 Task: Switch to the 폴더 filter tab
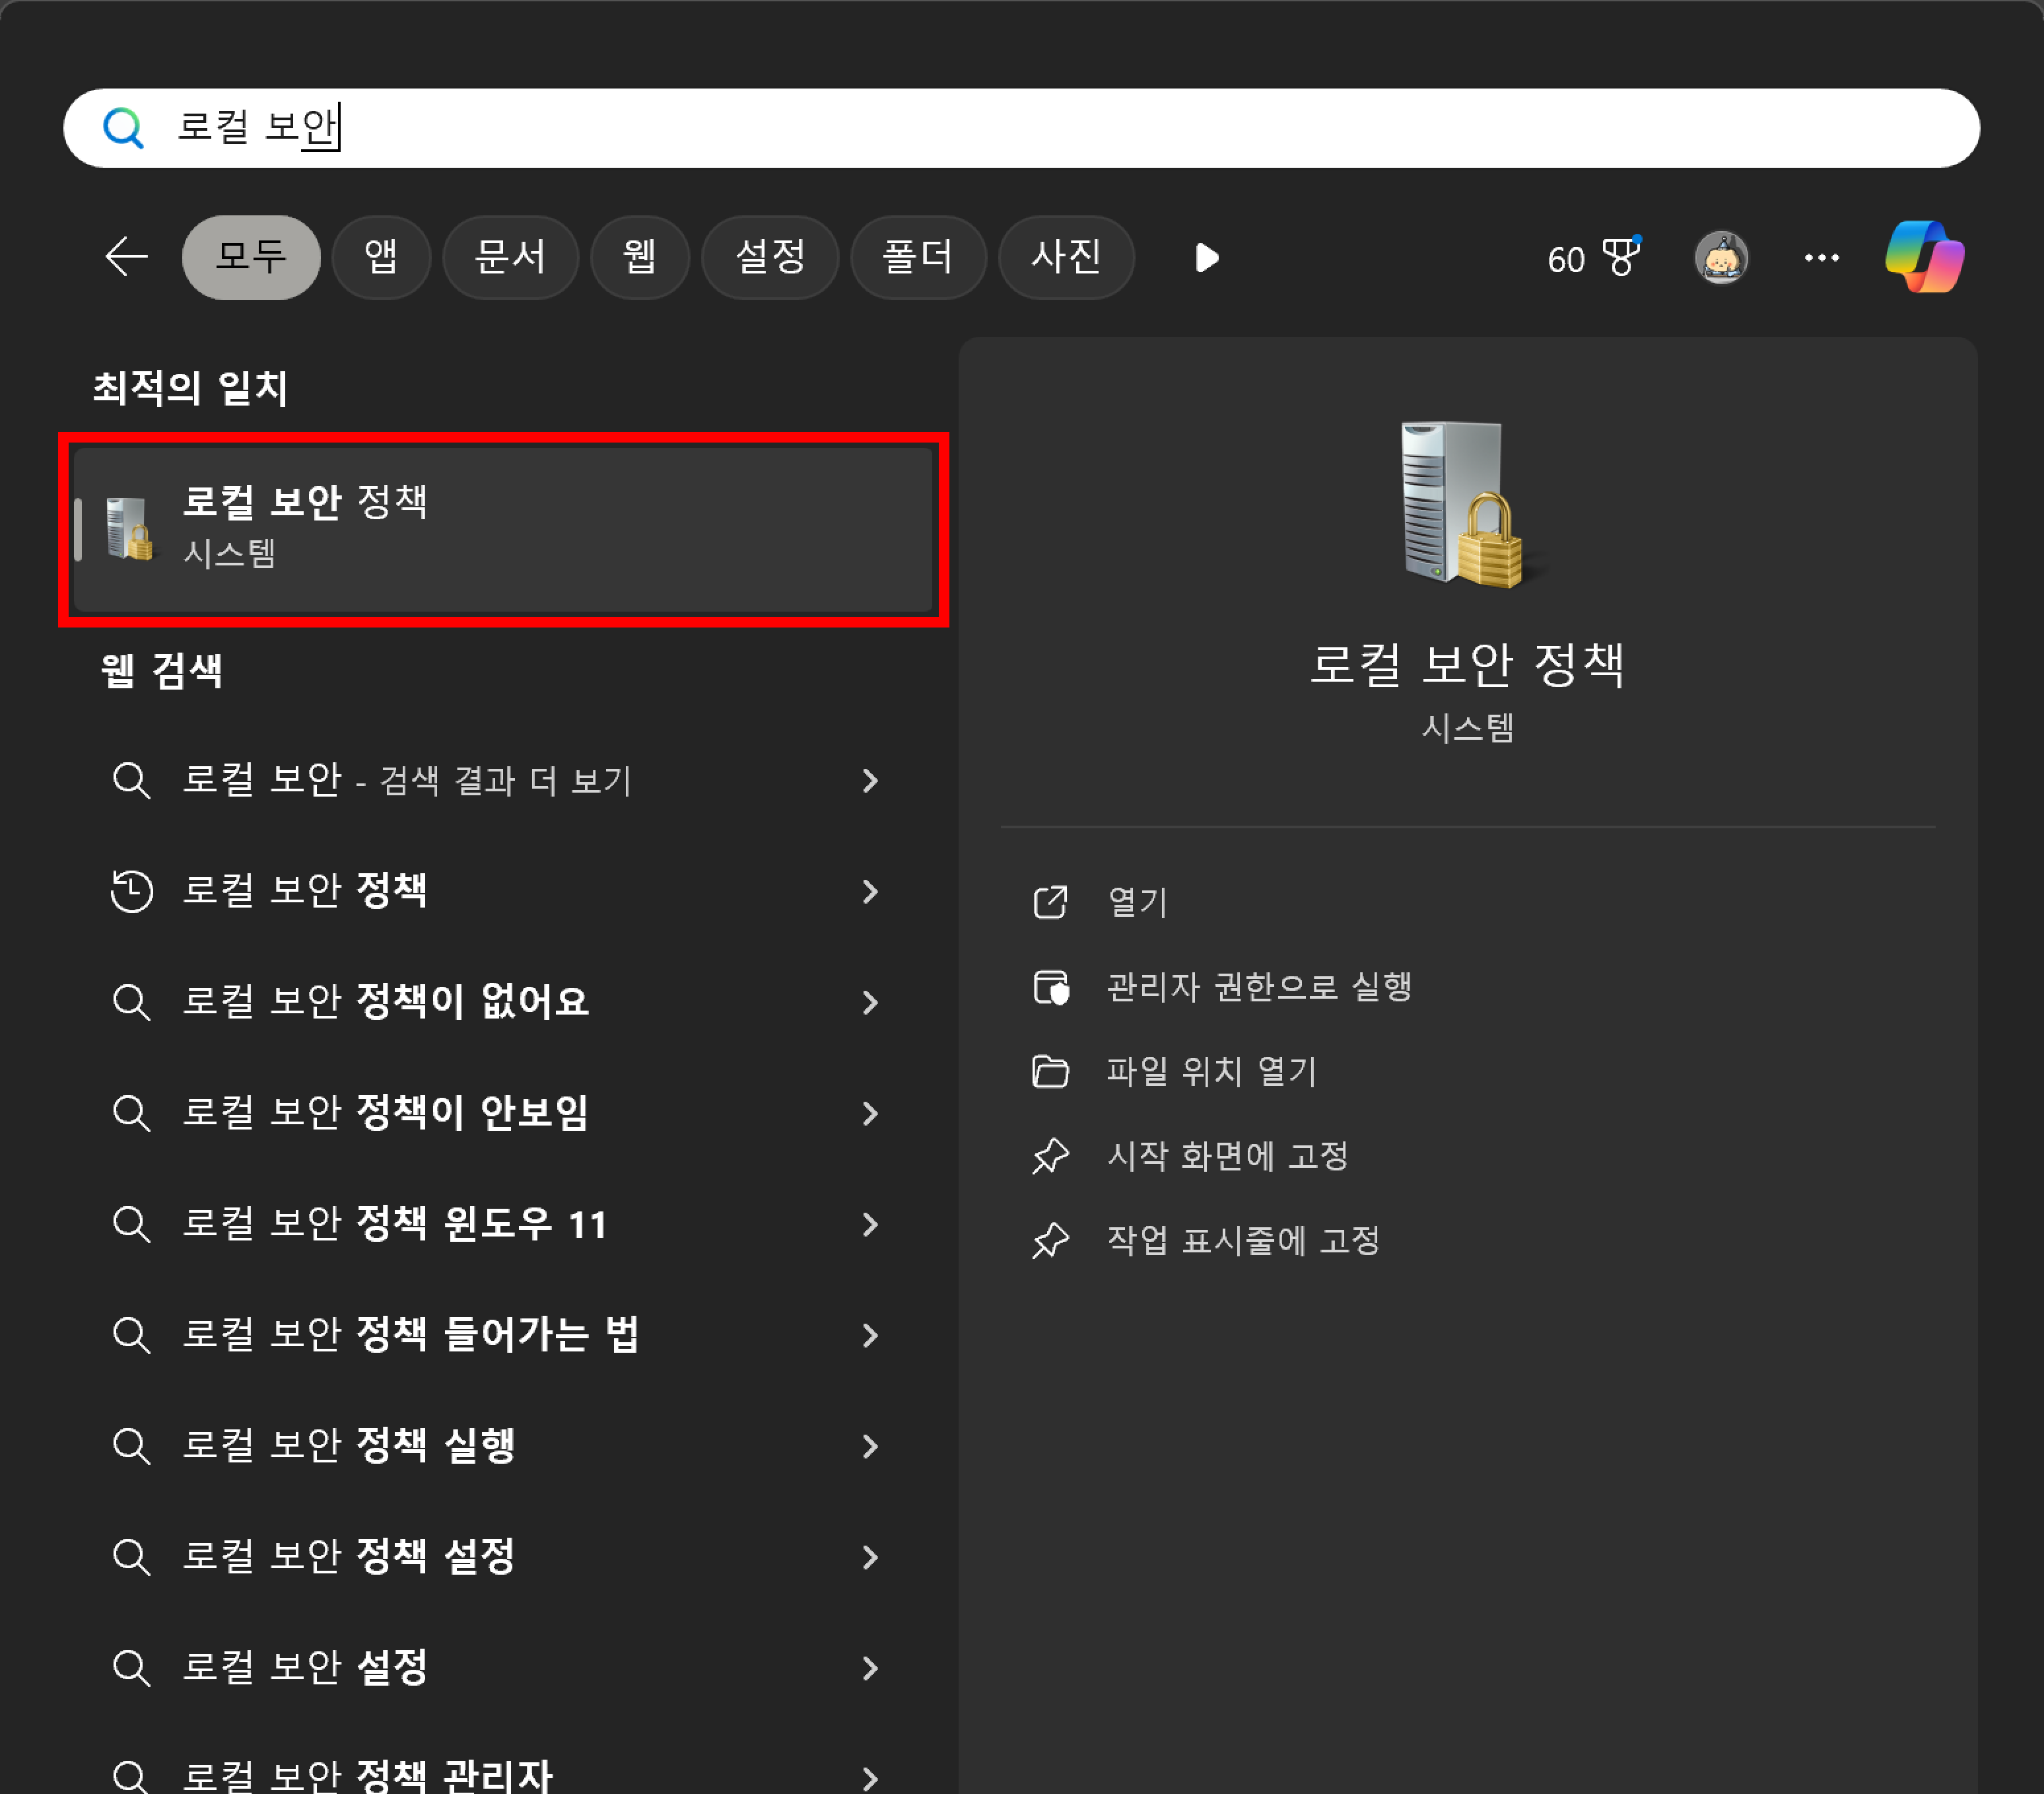pyautogui.click(x=918, y=257)
